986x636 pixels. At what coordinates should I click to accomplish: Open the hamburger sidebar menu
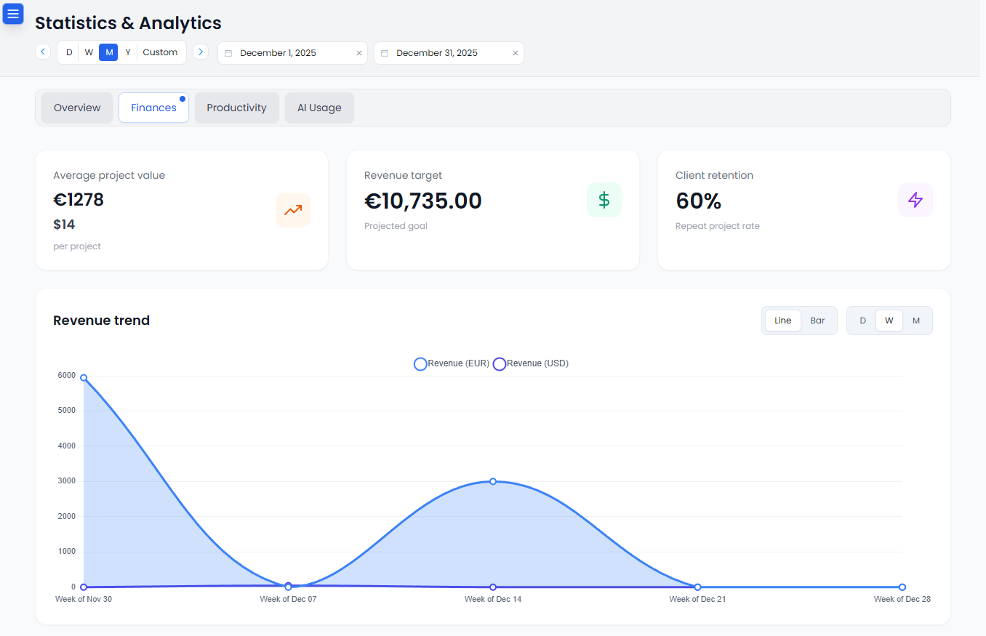(x=13, y=14)
